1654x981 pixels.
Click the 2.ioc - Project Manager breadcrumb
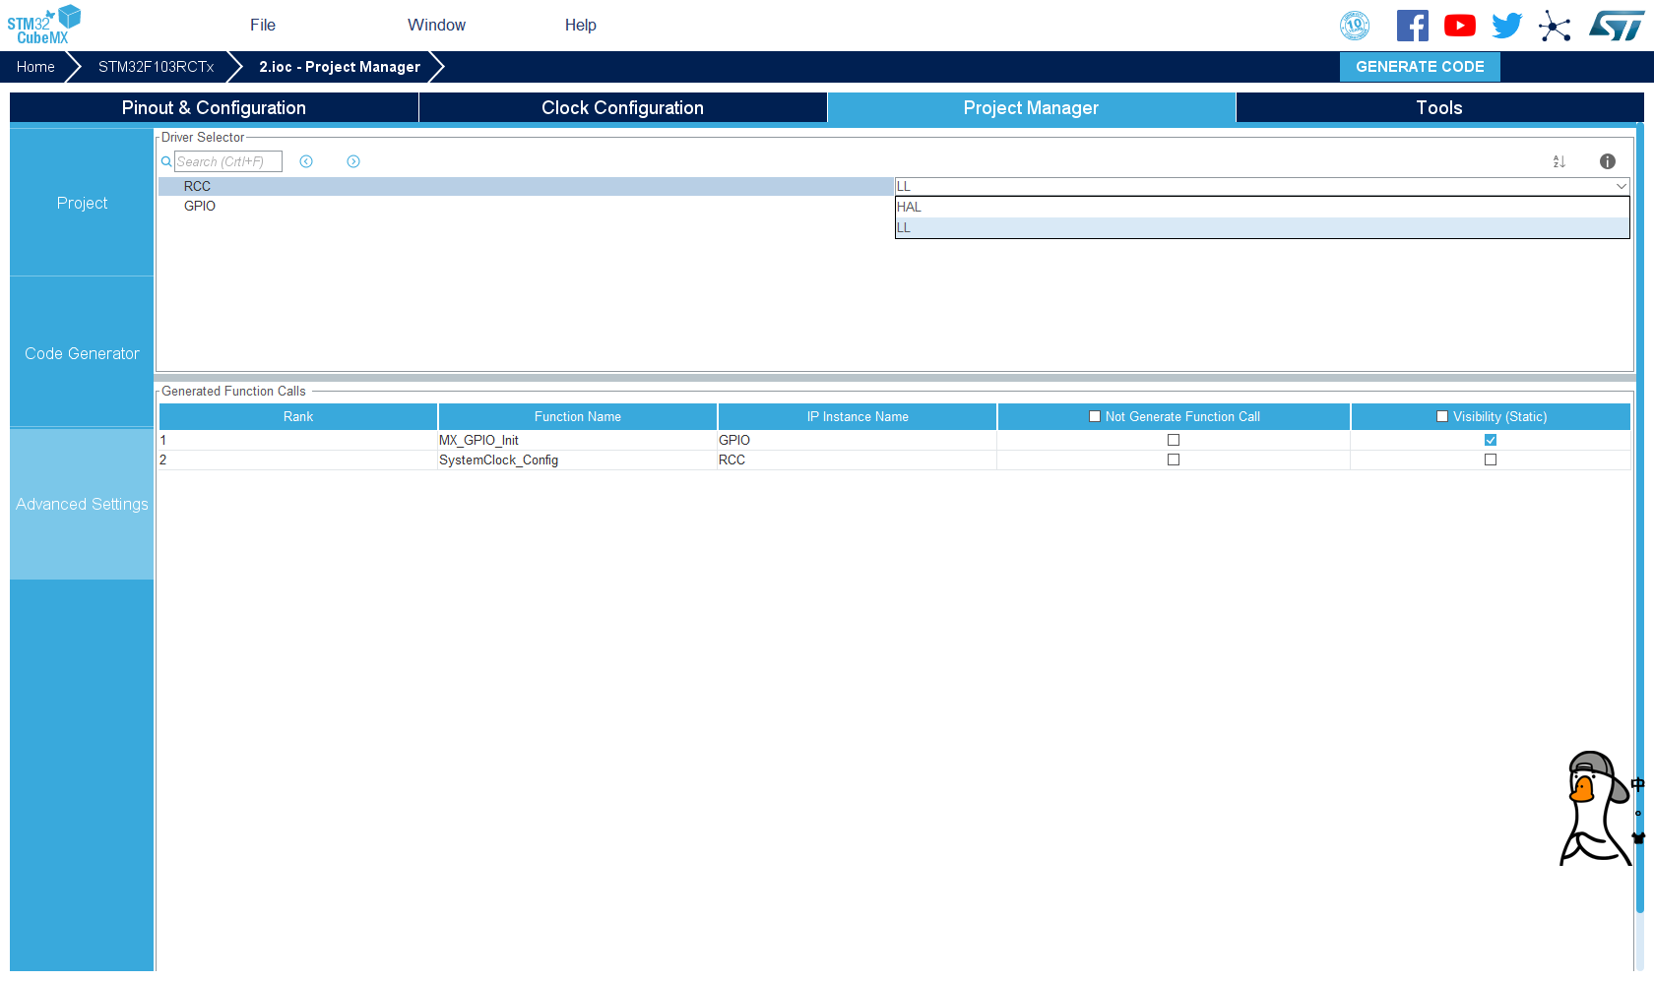click(340, 67)
